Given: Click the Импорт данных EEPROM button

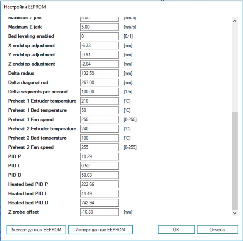Looking at the screenshot, I should [100, 229].
